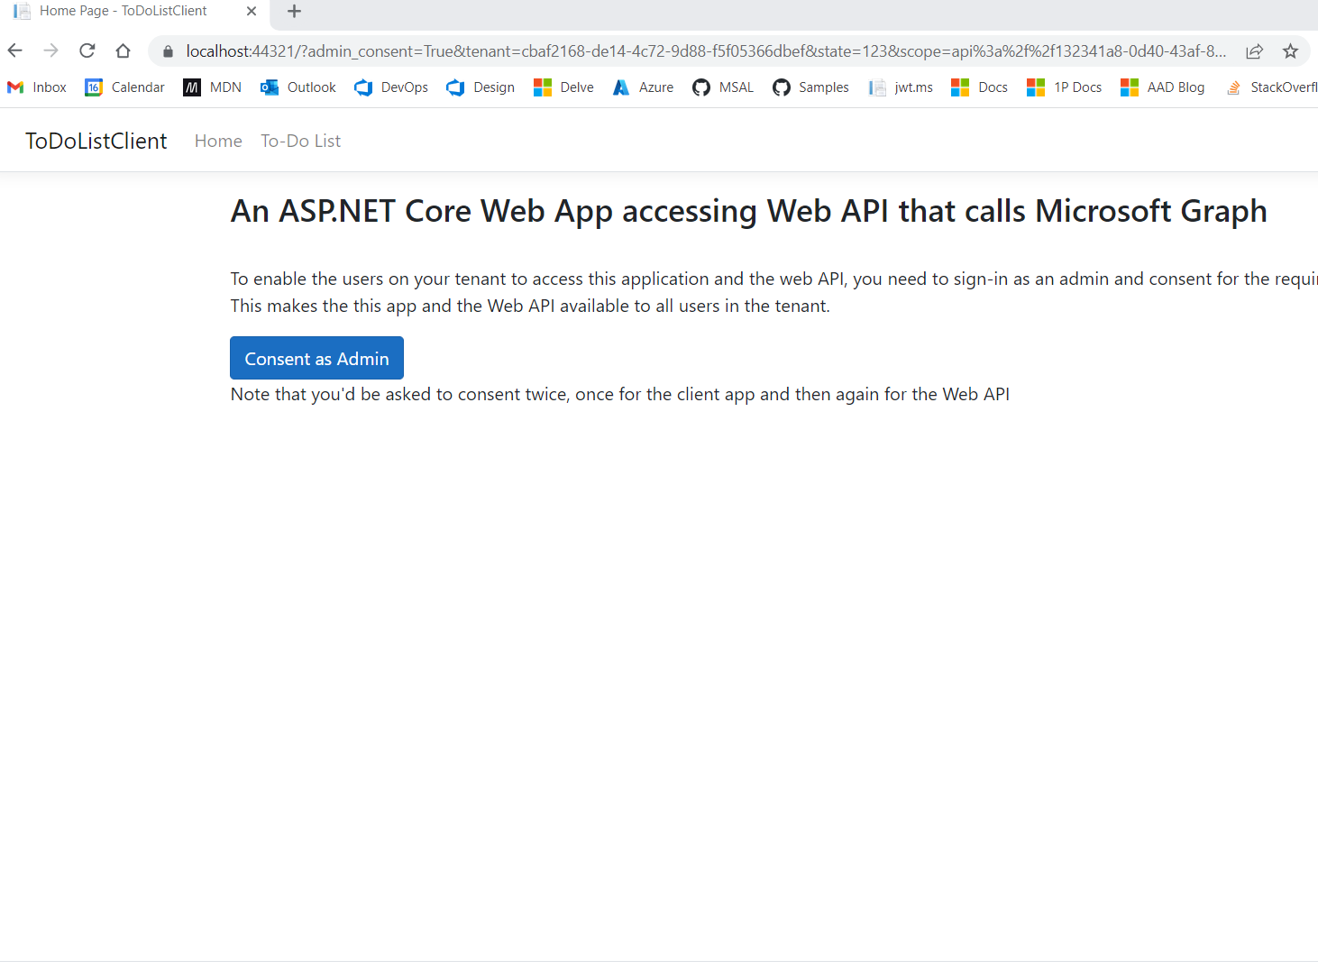The image size is (1318, 979).
Task: Reload the current page
Action: pyautogui.click(x=87, y=51)
